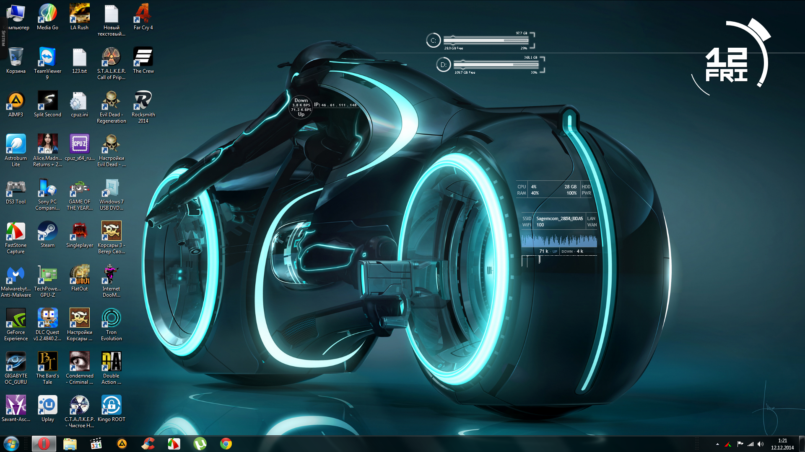Select the cpuz.ini file icon
Viewport: 805px width, 452px height.
[79, 105]
